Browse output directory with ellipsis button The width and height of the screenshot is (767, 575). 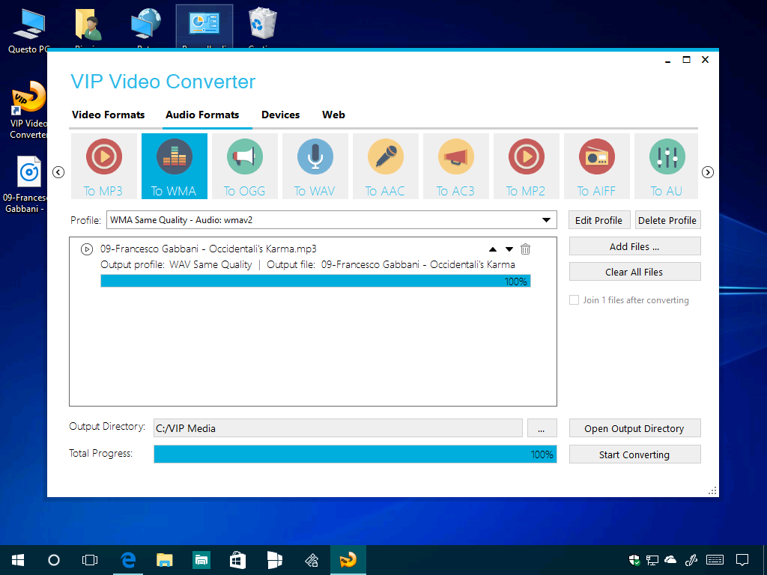click(542, 428)
